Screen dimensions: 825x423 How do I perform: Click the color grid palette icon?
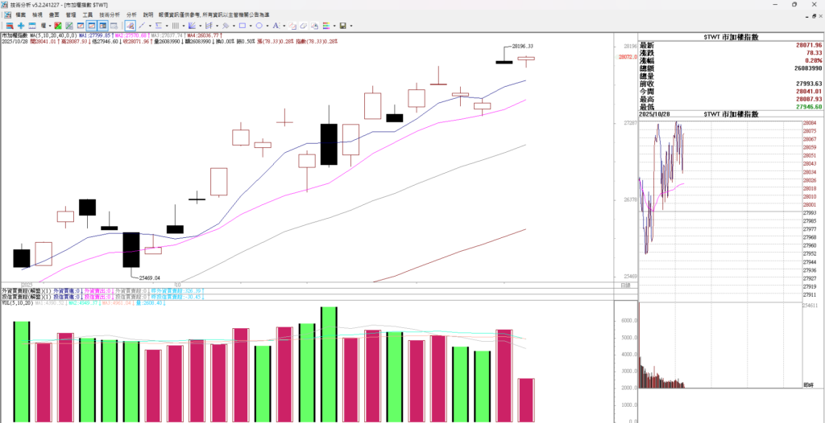326,26
